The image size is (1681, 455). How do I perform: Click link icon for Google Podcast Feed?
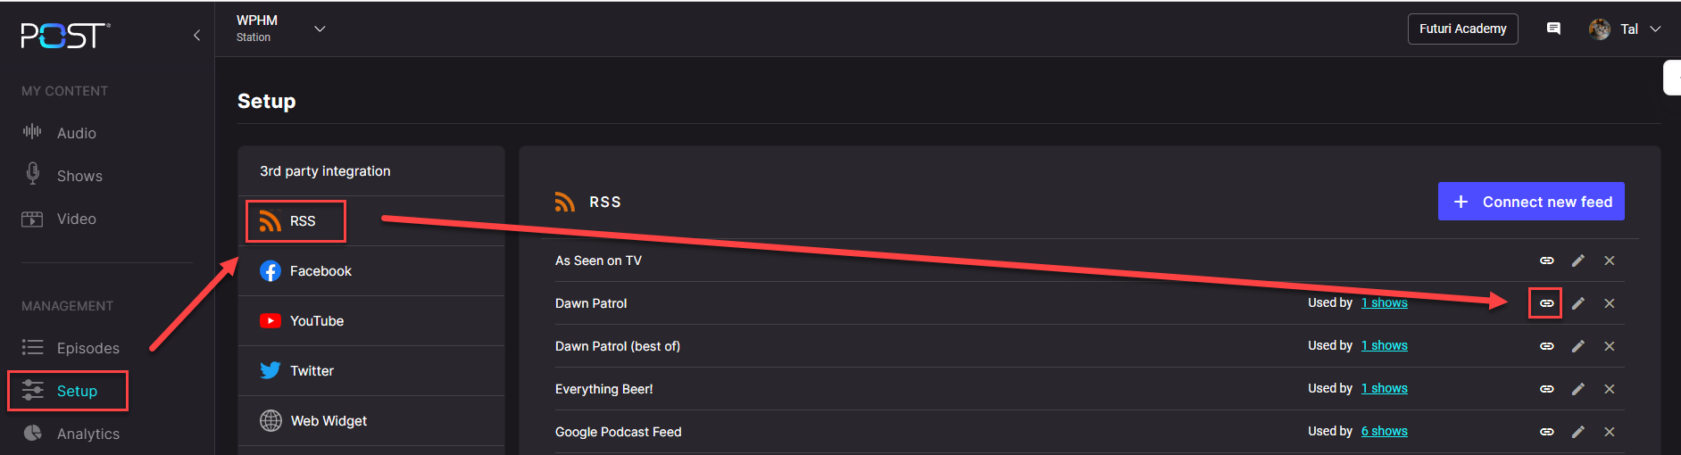[x=1546, y=432]
